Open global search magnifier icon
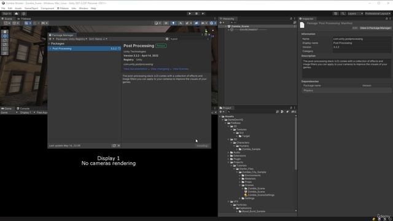The height and width of the screenshot is (221, 393). 343,14
